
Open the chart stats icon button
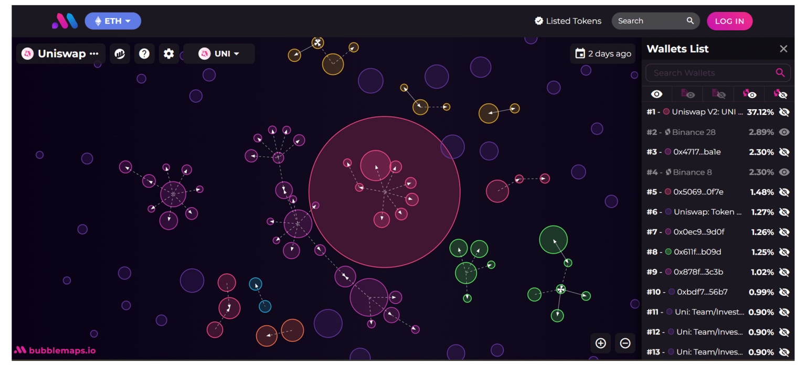[120, 53]
